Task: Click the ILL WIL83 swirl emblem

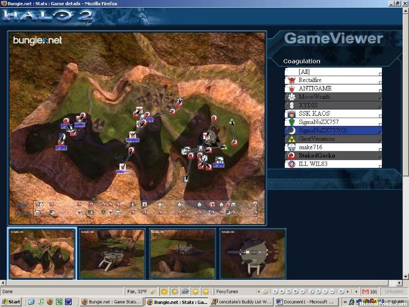Action: pos(291,164)
